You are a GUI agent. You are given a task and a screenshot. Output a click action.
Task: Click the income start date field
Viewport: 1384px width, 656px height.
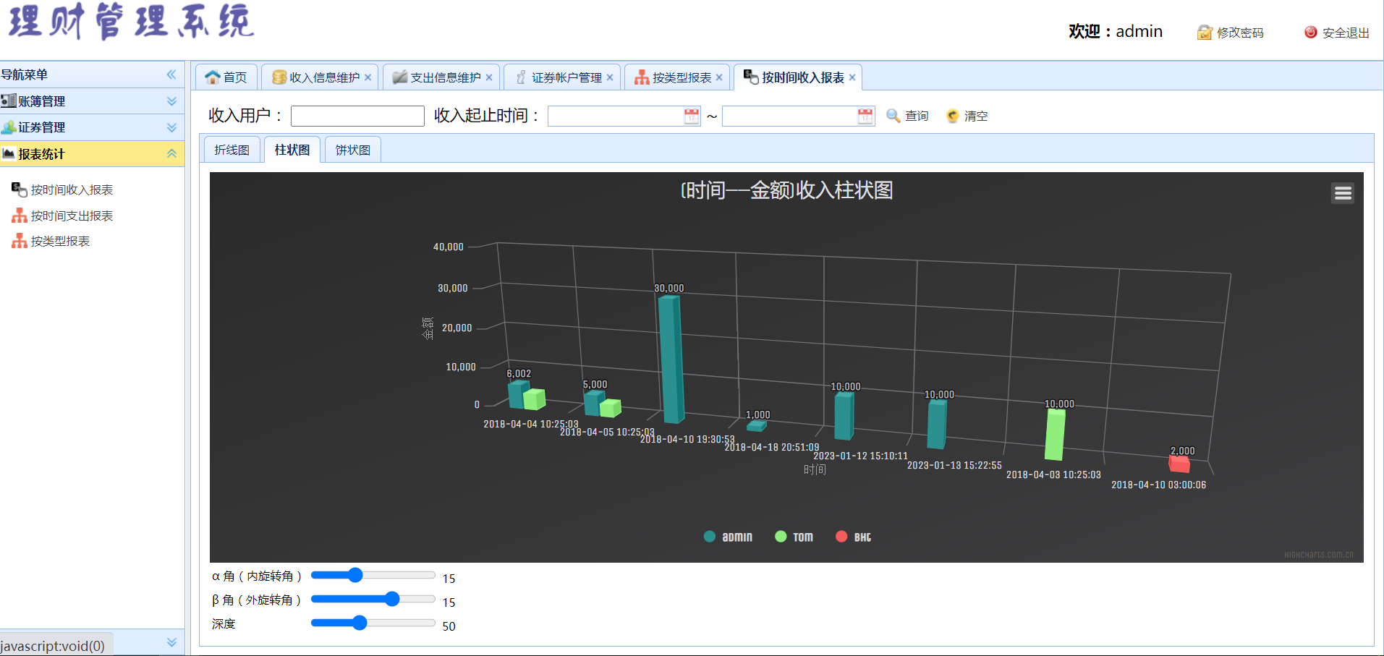coord(616,116)
